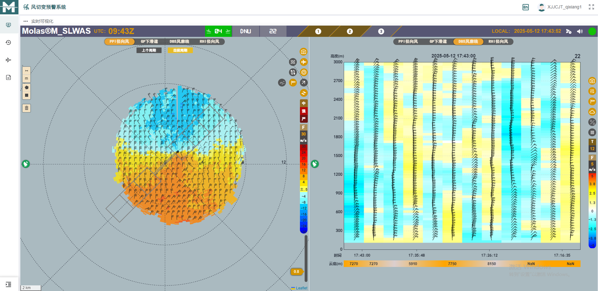
Task: Select the green runway 04 button
Action: coord(218,31)
